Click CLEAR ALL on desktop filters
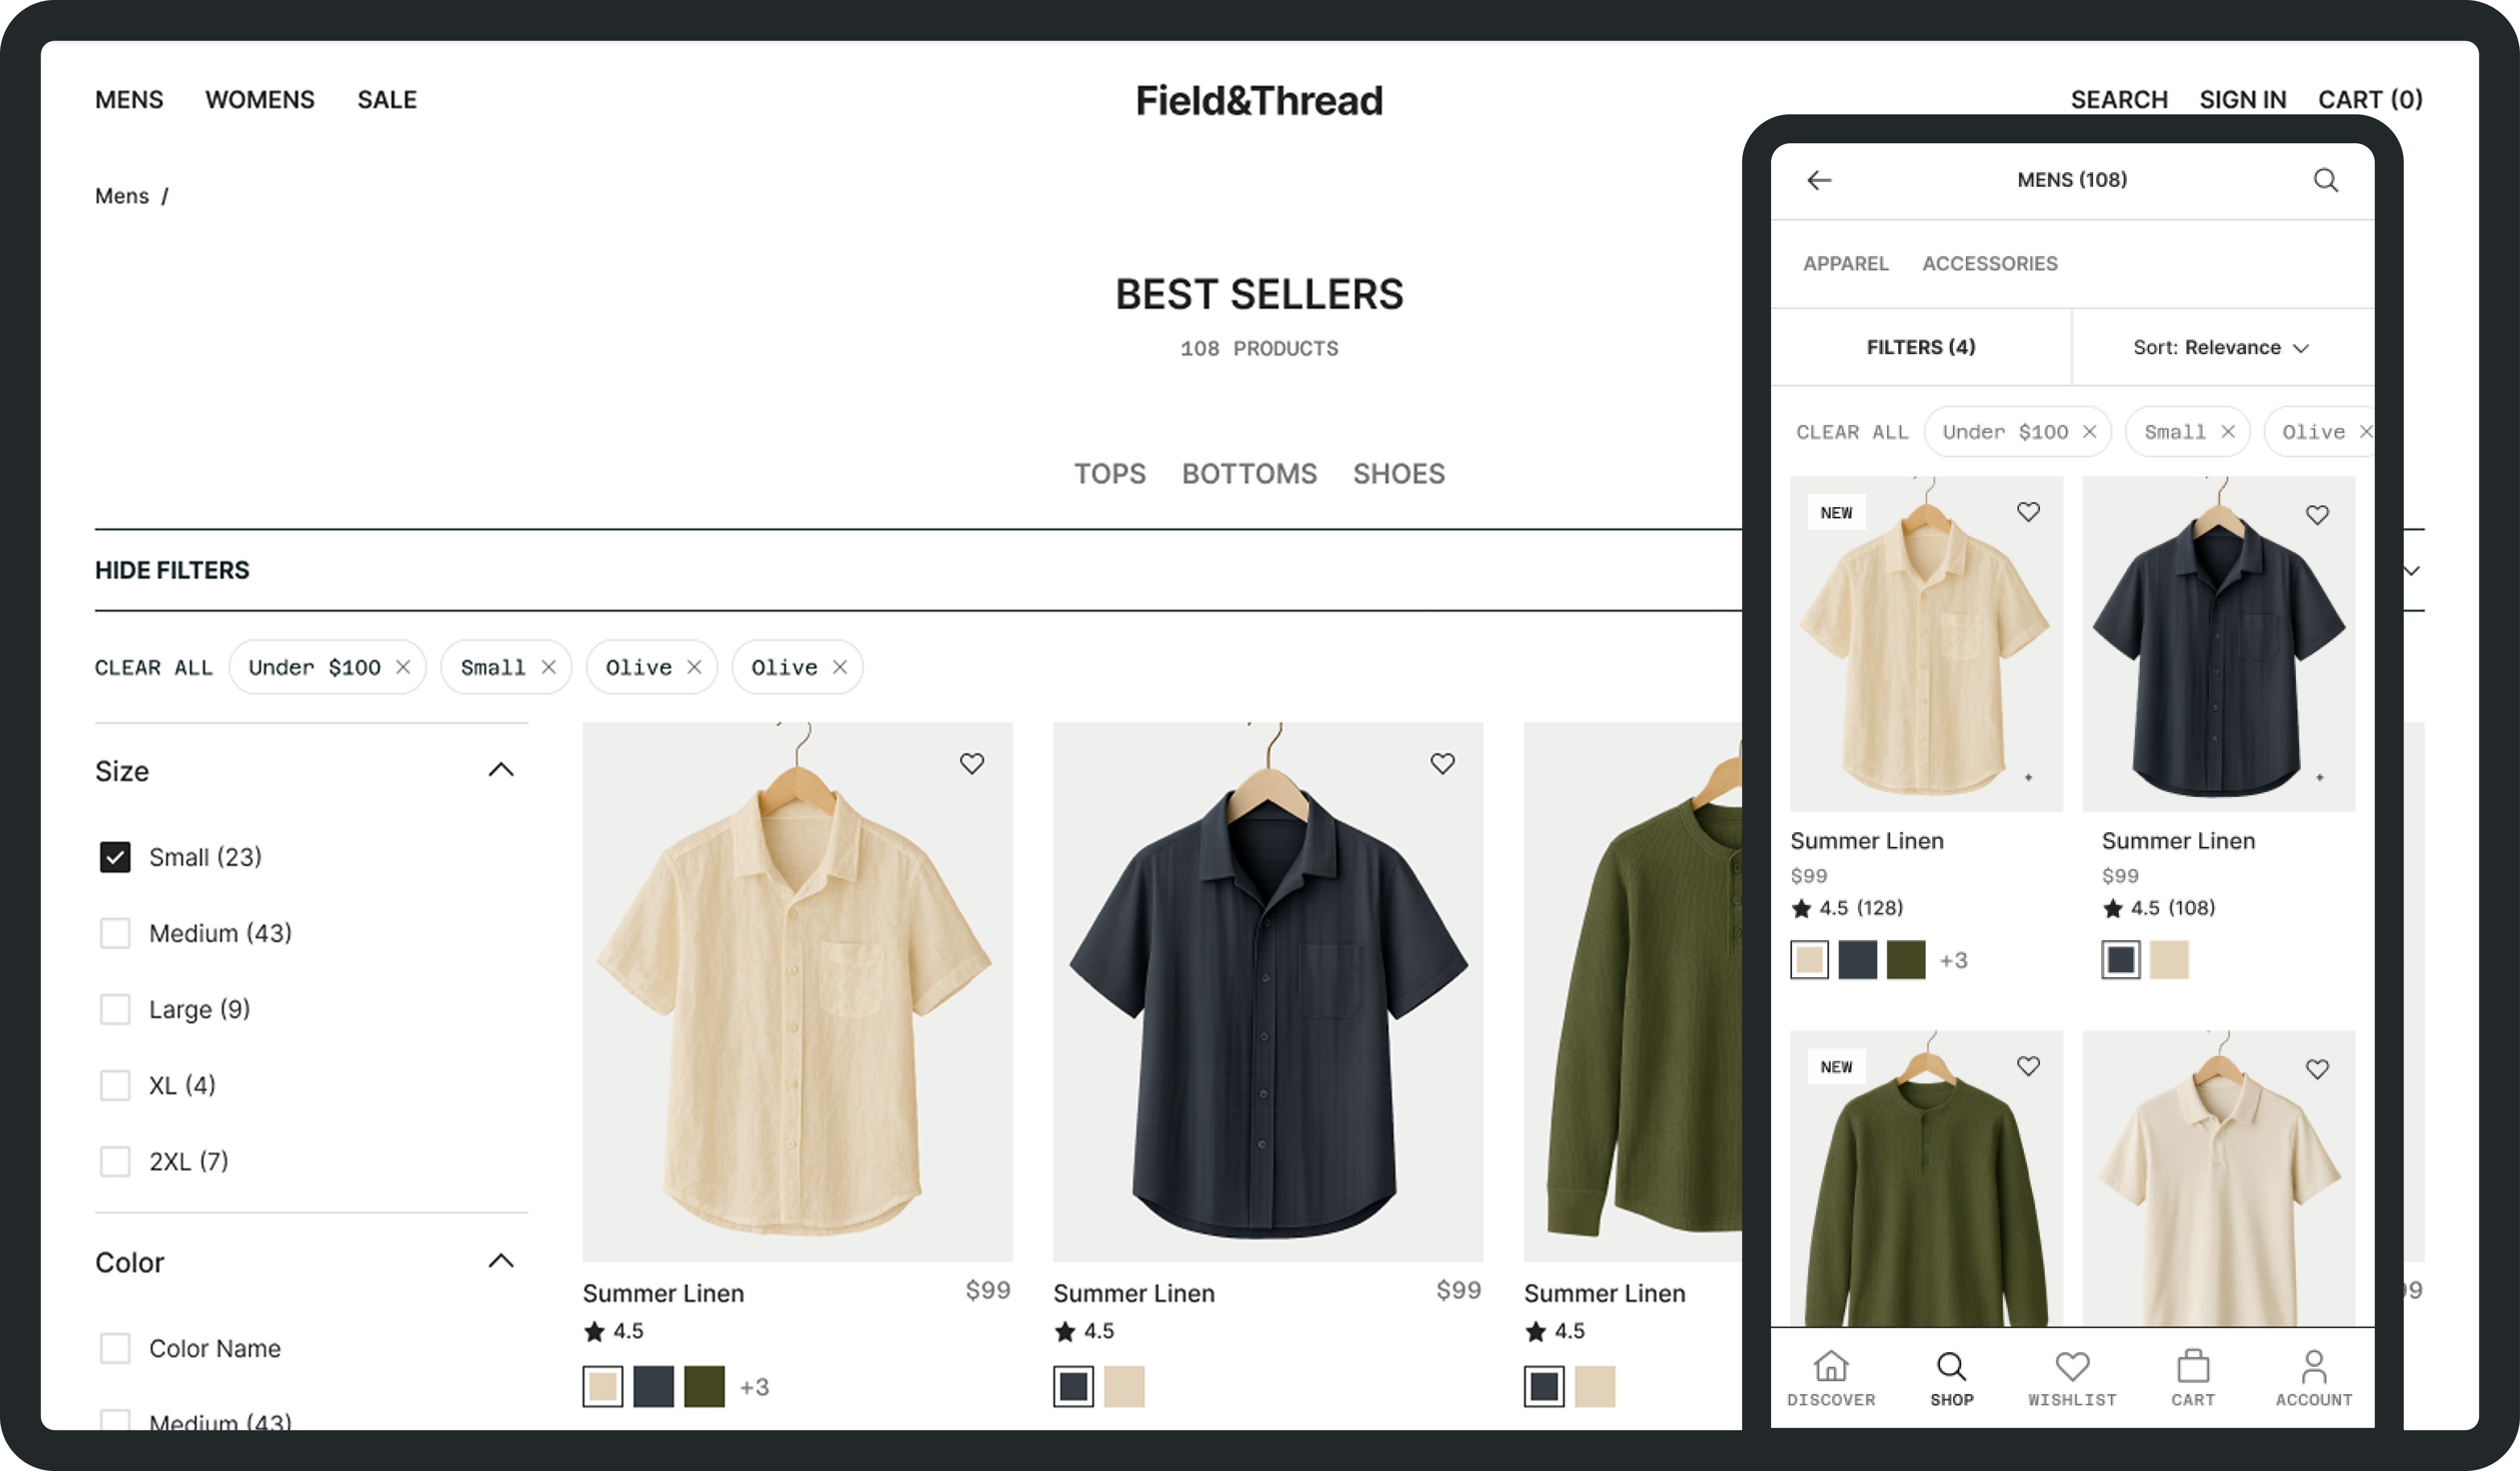2520x1471 pixels. pyautogui.click(x=154, y=667)
